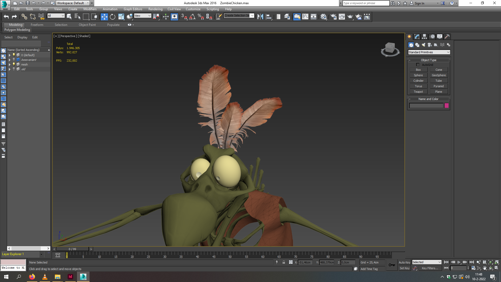This screenshot has height=282, width=501.
Task: Select the Lights creation category icon
Action: click(x=424, y=45)
